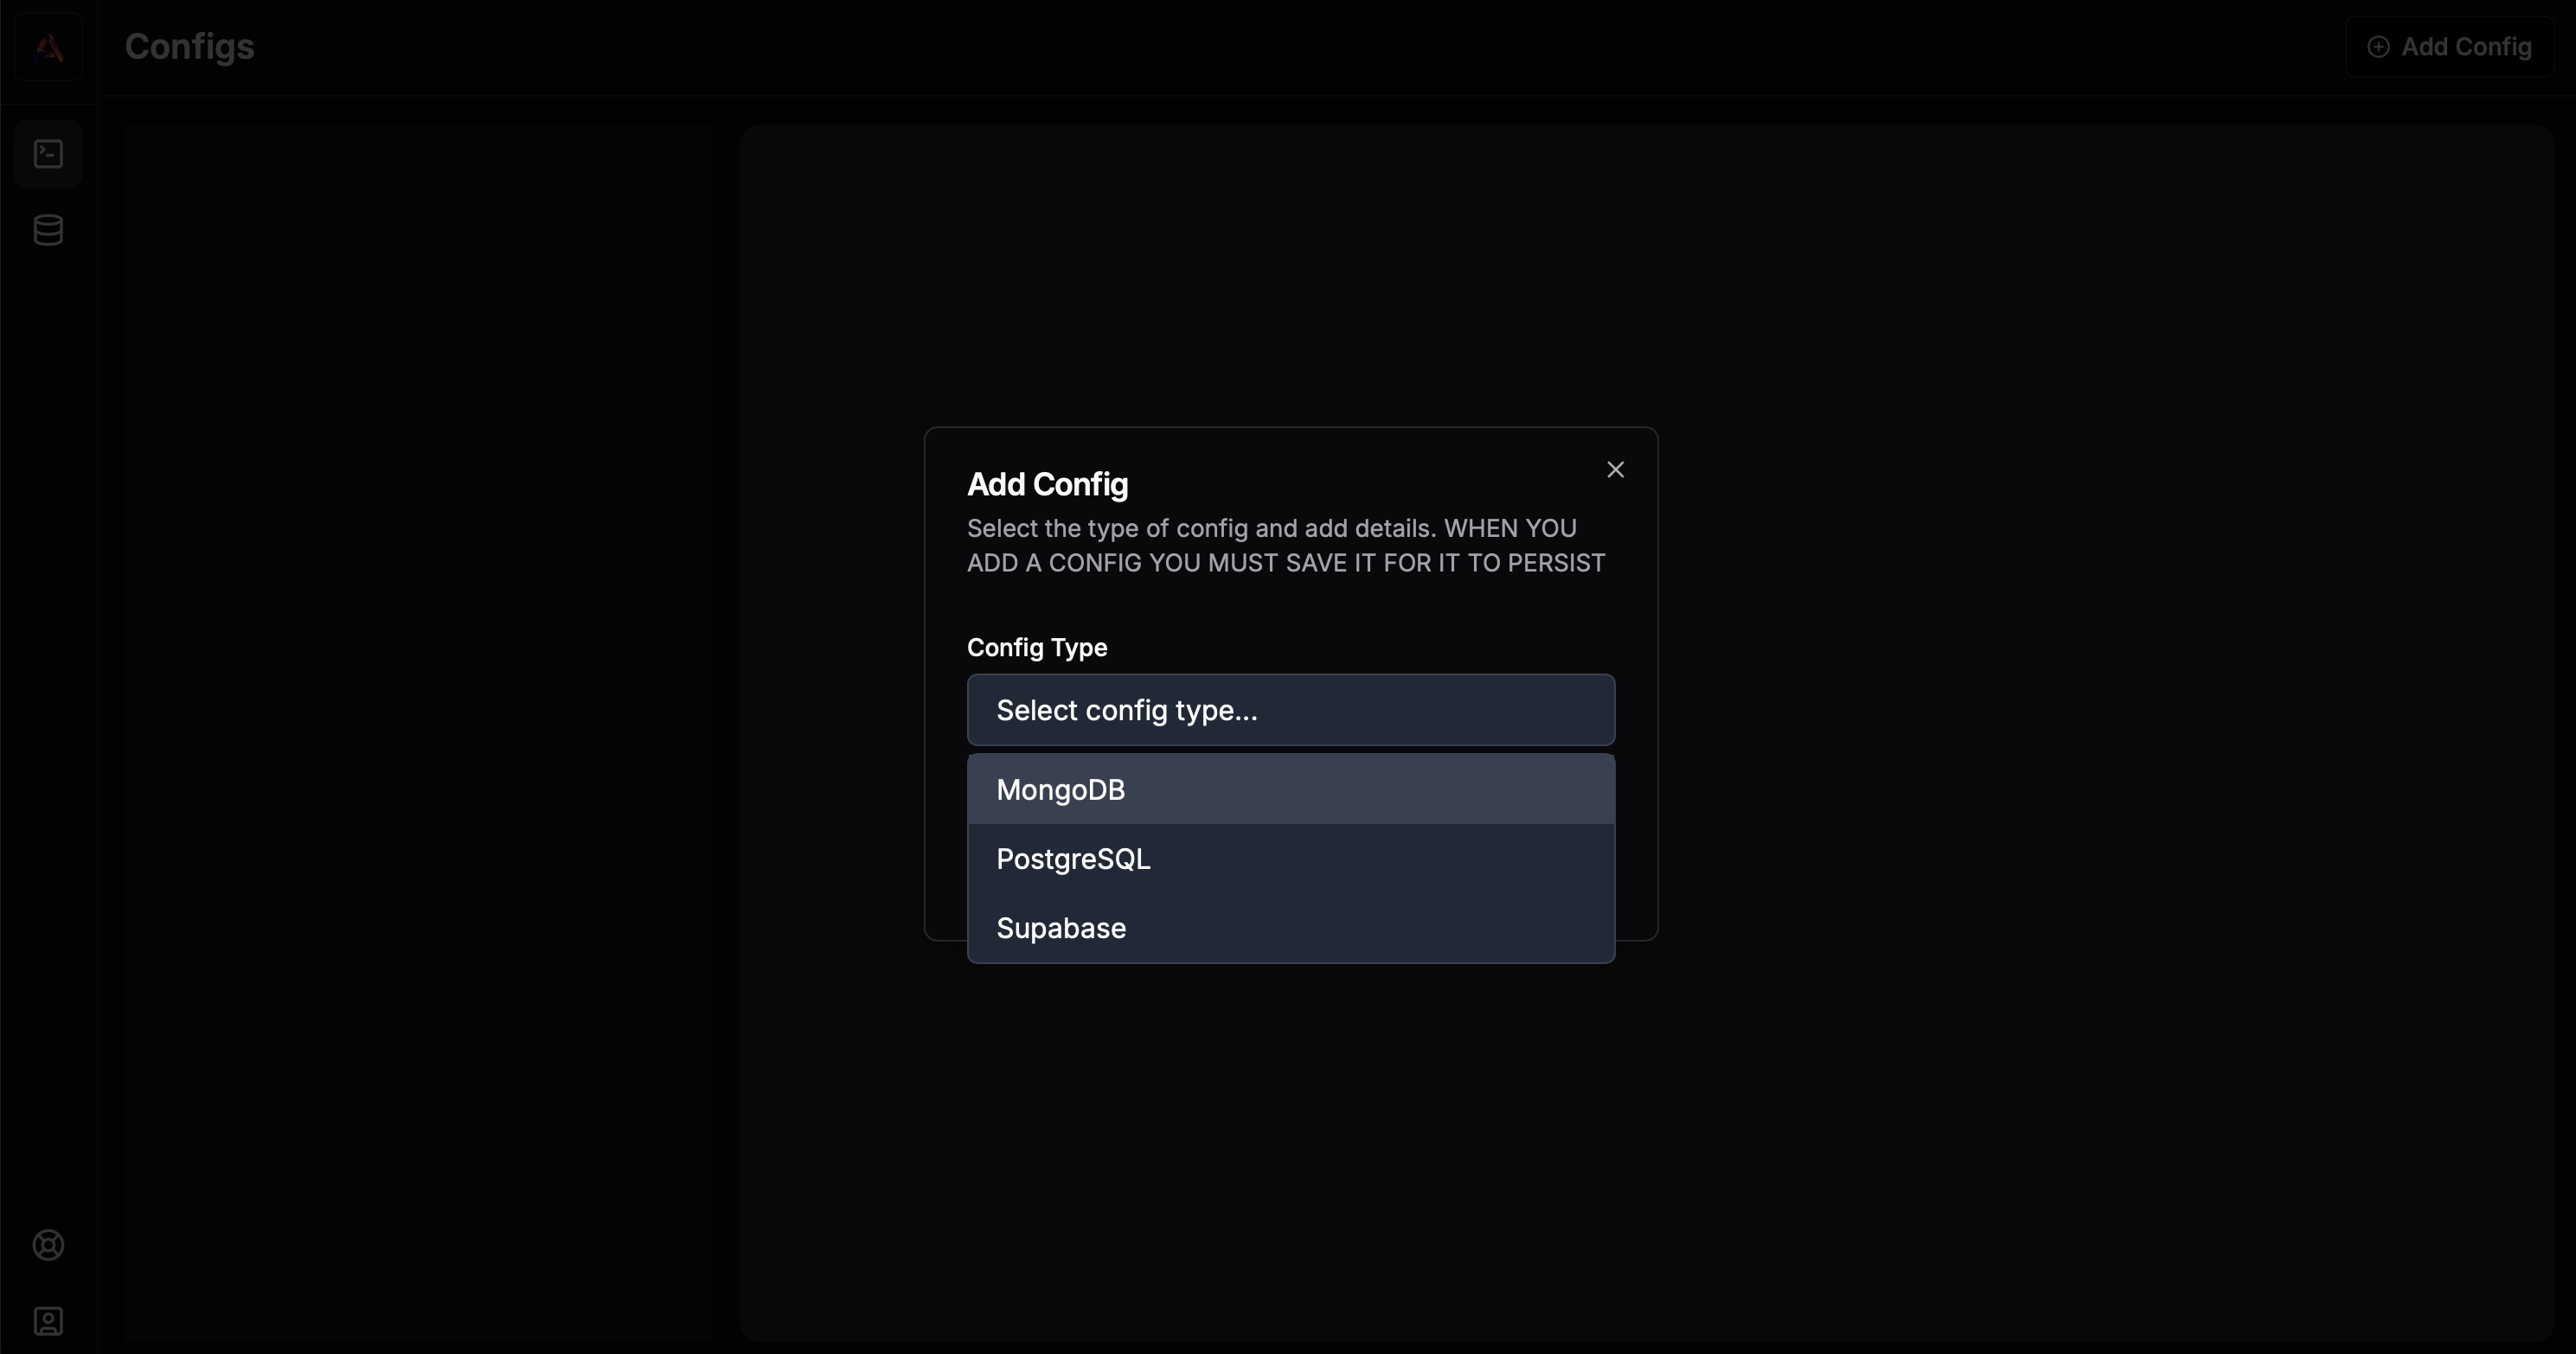Choose PostgreSQL config type option
Image resolution: width=2576 pixels, height=1354 pixels.
pyautogui.click(x=1290, y=859)
